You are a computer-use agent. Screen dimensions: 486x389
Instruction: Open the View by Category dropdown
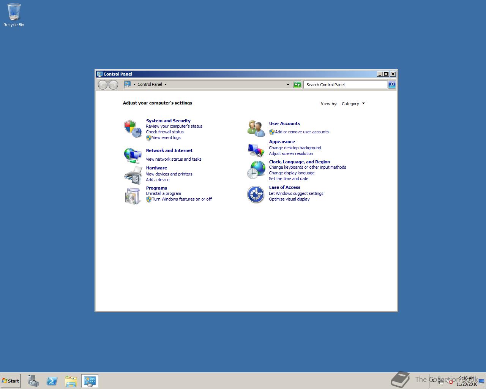353,104
